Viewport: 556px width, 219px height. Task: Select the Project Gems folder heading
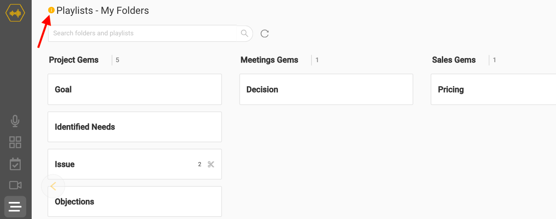pyautogui.click(x=74, y=60)
